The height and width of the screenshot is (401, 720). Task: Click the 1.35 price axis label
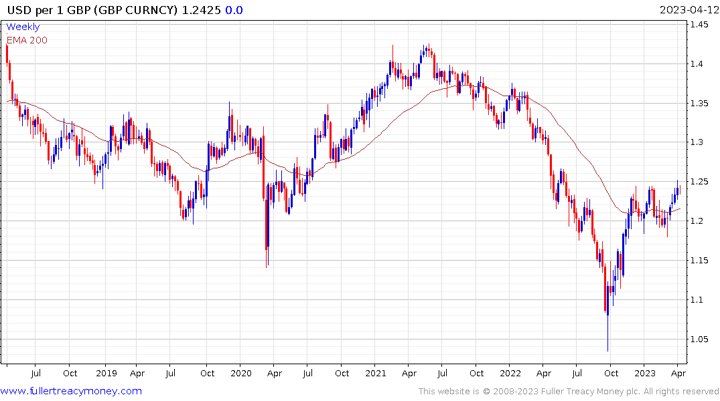click(x=699, y=103)
